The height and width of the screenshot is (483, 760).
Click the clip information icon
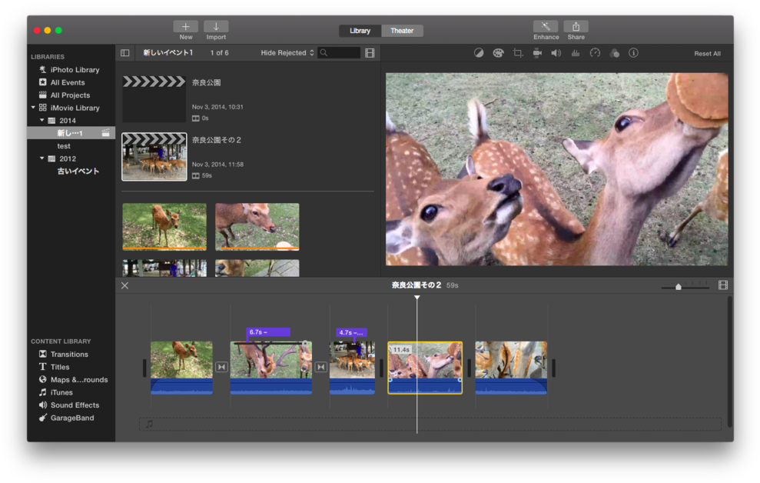[633, 53]
